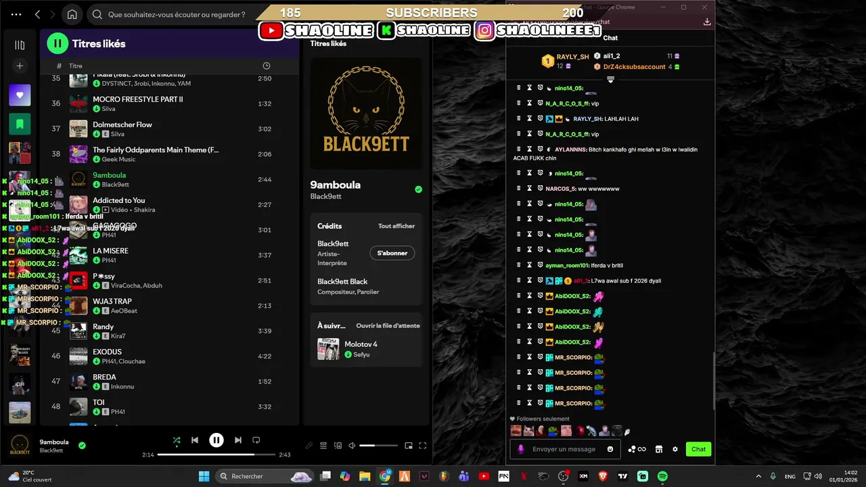Timeout ayman_room101 with hourglass icon
Screen dimensions: 866x487
coord(530,265)
